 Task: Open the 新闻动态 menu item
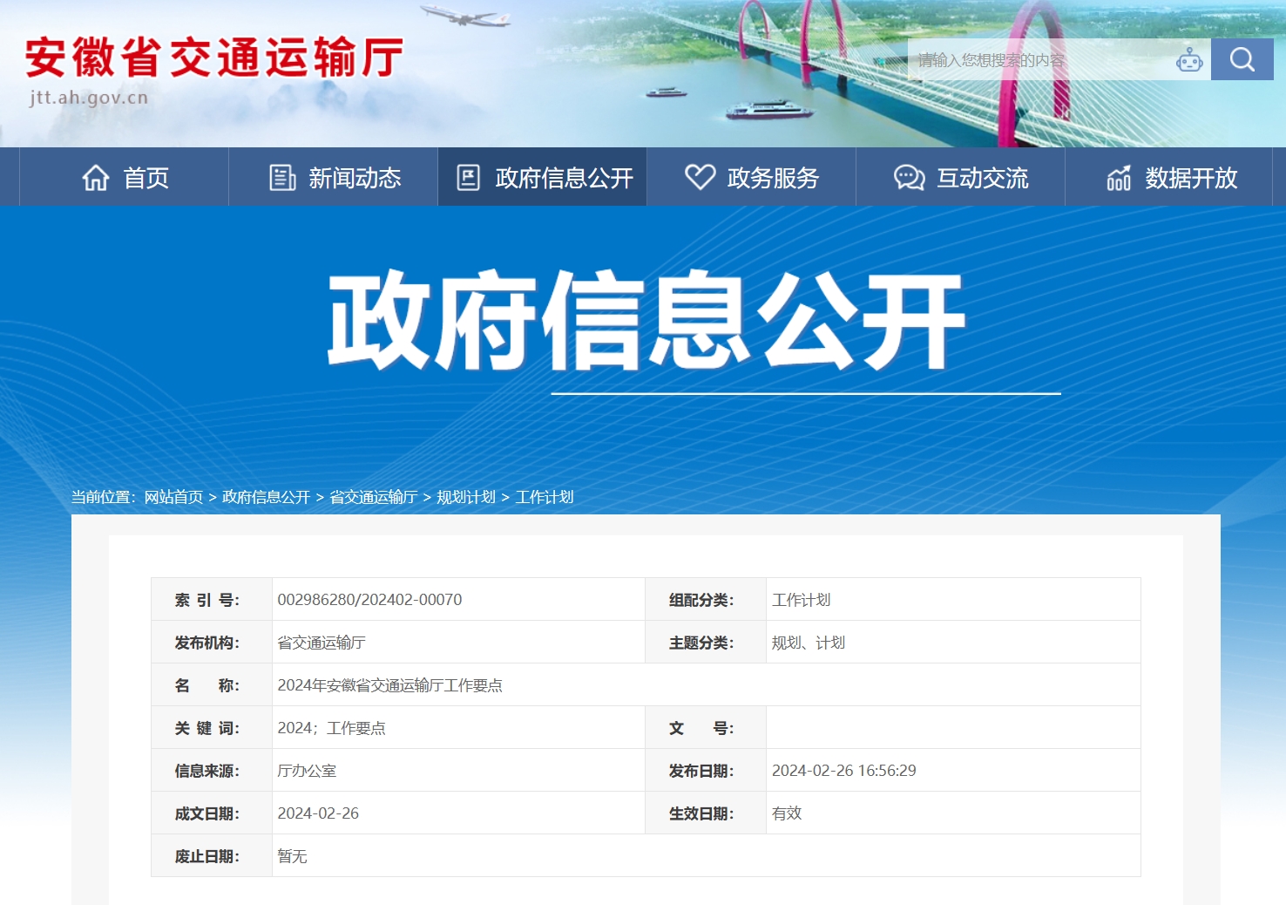333,177
